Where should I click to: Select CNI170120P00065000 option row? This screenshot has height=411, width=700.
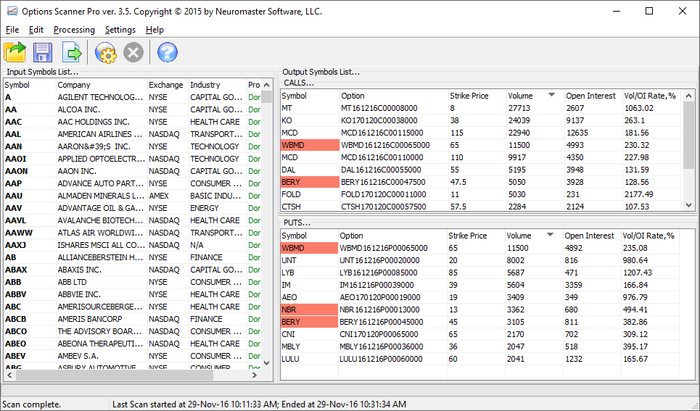(x=379, y=334)
